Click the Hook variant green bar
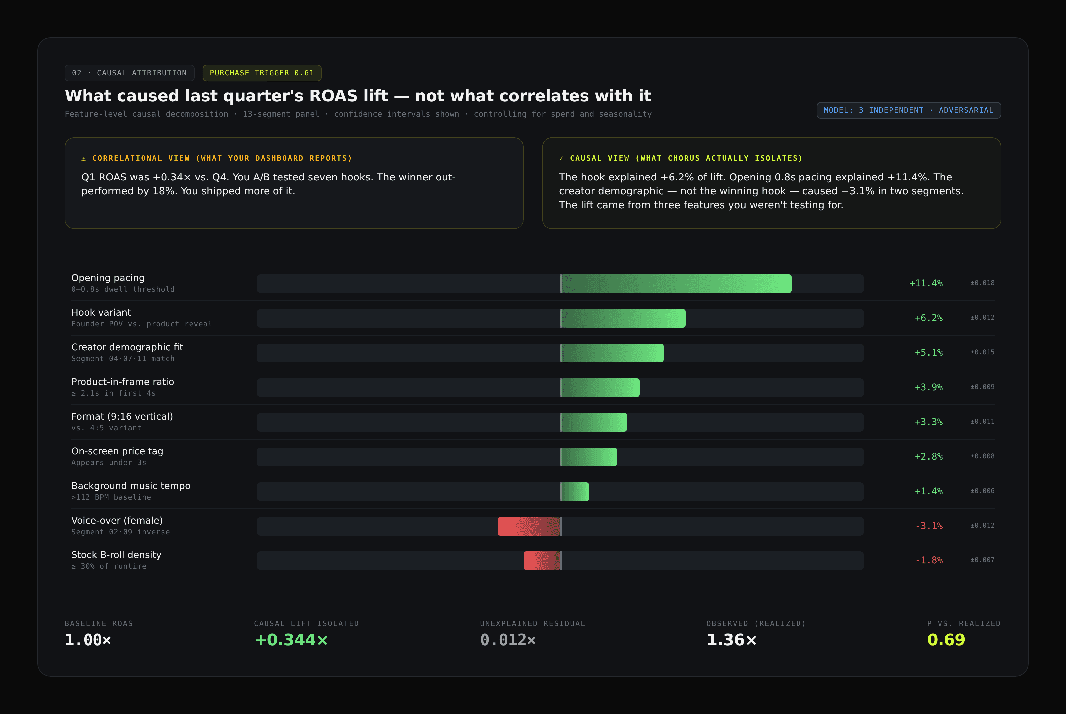The height and width of the screenshot is (714, 1066). point(623,318)
